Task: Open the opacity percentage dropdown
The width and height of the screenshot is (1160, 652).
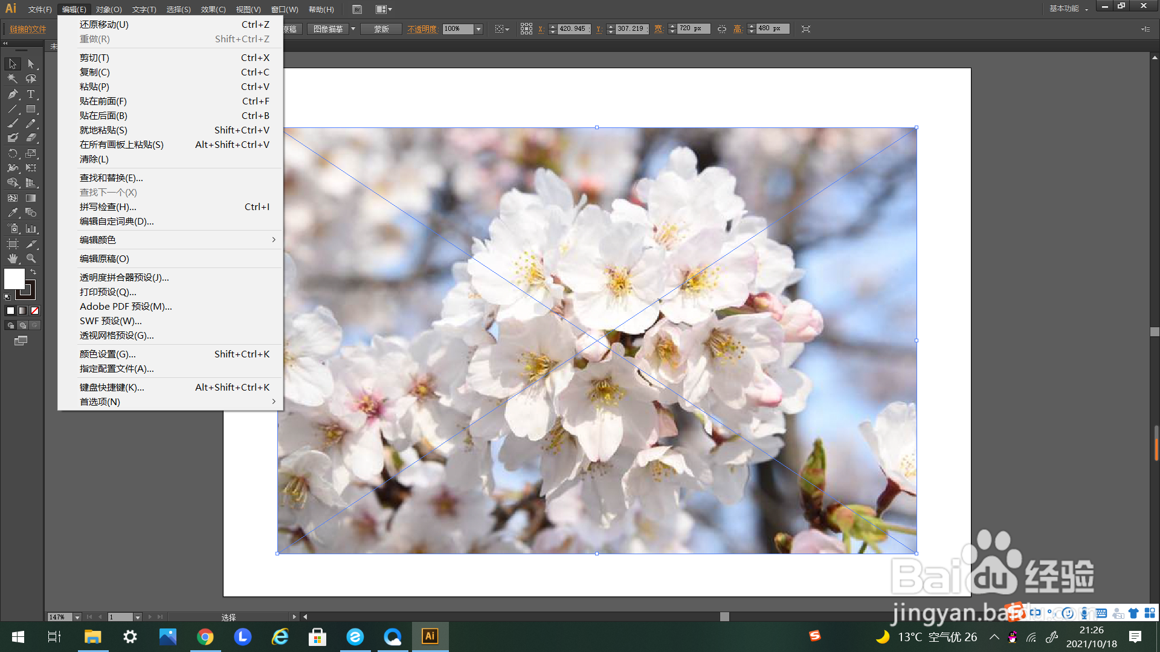Action: pyautogui.click(x=478, y=29)
